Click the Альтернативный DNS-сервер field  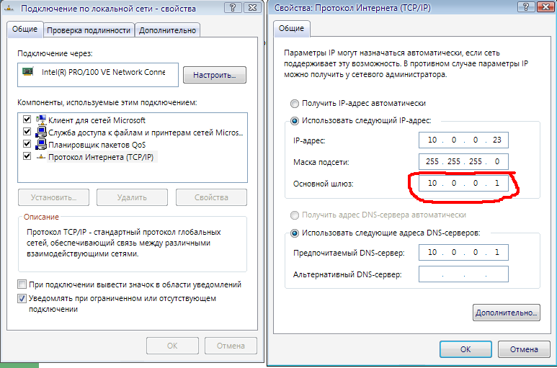[463, 274]
